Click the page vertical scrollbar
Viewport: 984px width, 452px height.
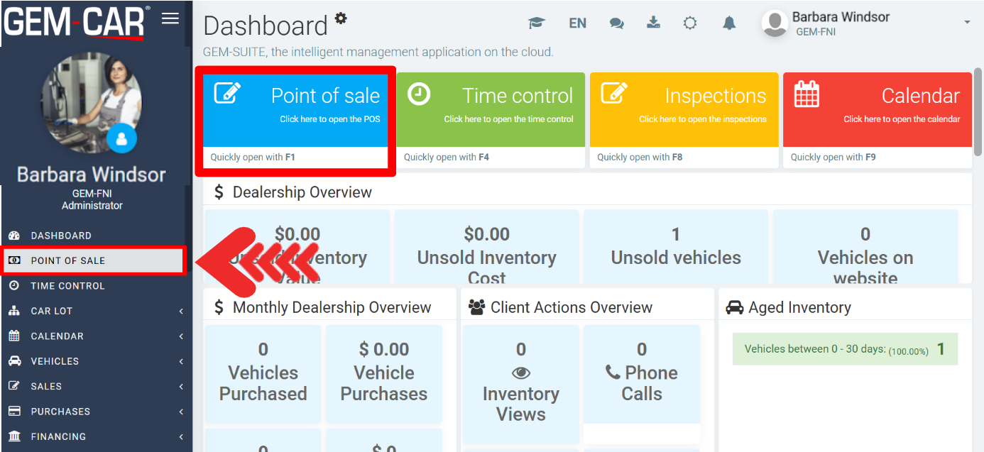(978, 110)
